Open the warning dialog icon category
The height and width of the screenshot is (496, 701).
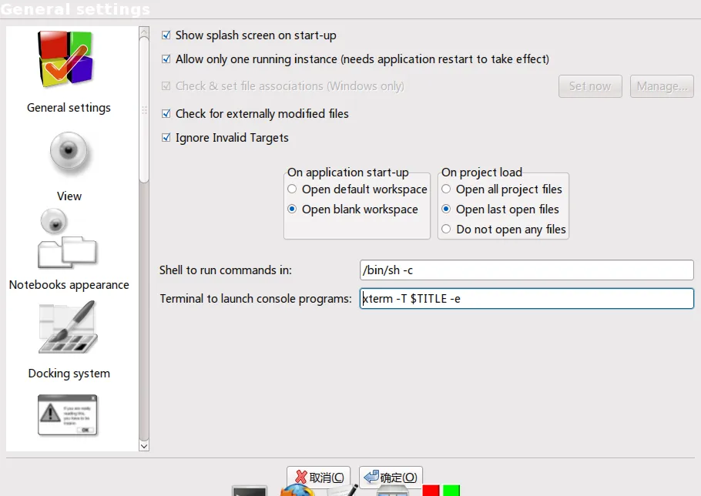(x=68, y=415)
